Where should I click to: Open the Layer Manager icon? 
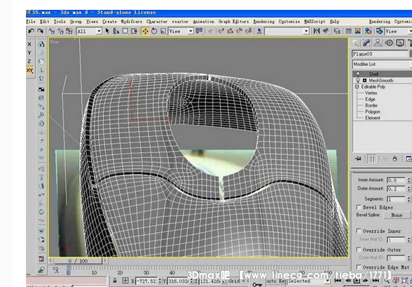(337, 31)
